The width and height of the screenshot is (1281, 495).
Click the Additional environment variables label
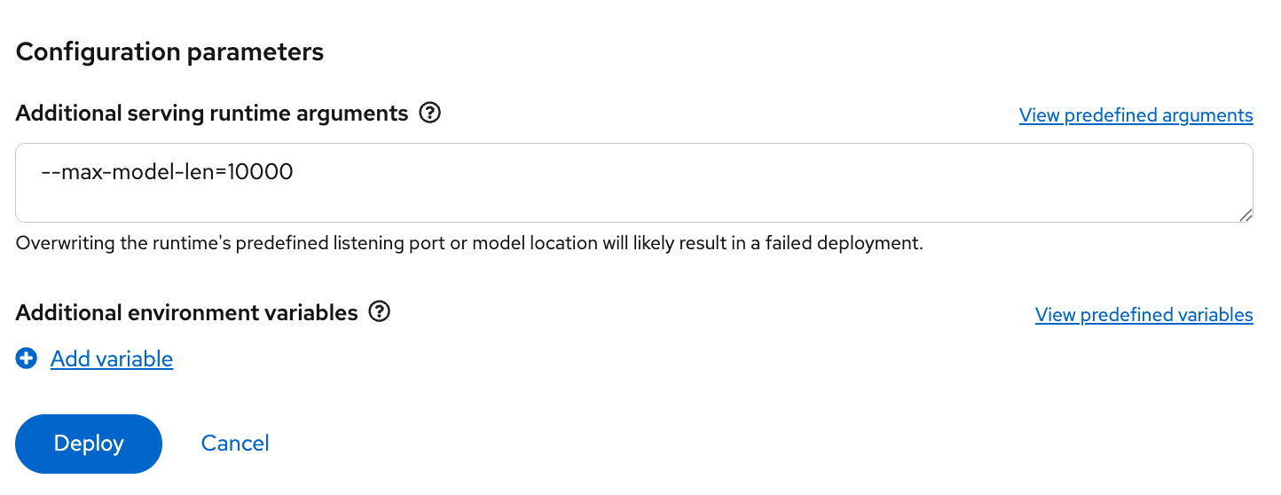click(x=186, y=312)
